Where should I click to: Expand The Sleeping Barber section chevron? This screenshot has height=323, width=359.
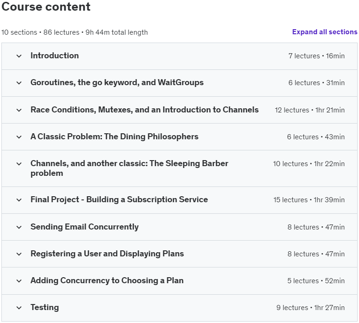(x=19, y=164)
